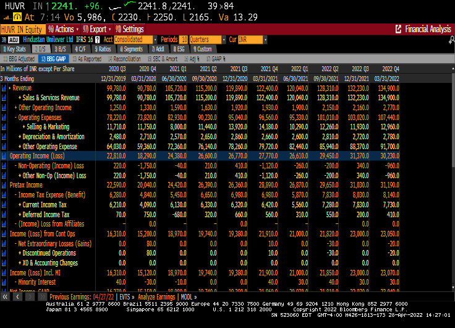Viewport: 455px width, 328px height.
Task: Open chart icon for Loss from Affiliates row
Action: 4,224
